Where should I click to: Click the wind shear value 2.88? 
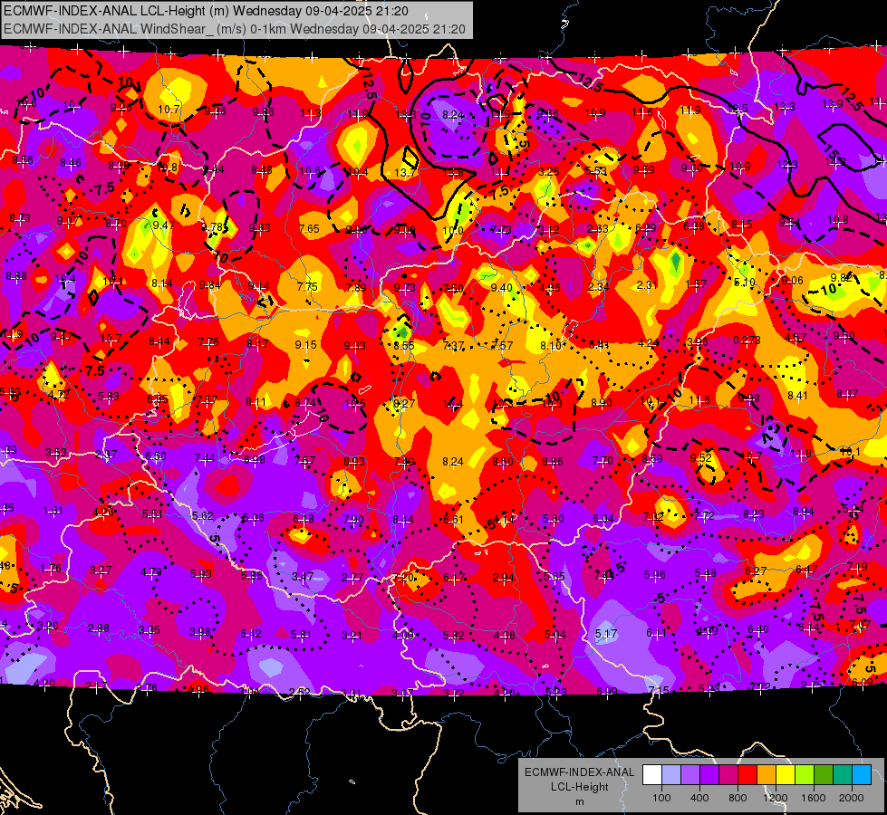pyautogui.click(x=99, y=628)
